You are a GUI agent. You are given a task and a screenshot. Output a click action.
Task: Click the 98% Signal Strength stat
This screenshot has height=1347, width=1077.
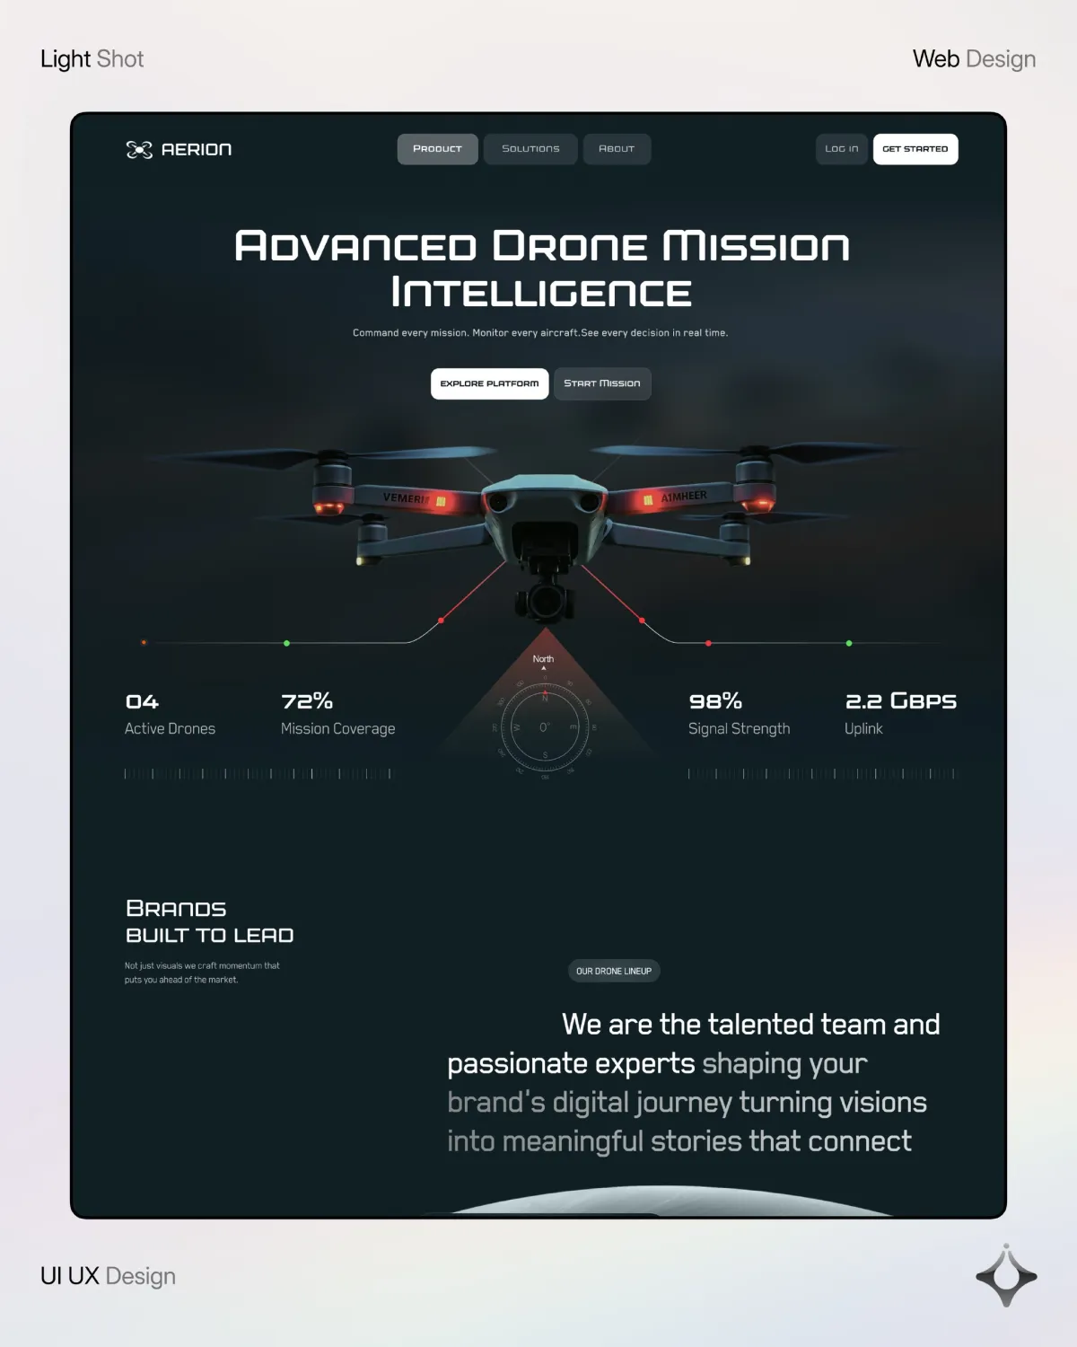click(x=740, y=715)
